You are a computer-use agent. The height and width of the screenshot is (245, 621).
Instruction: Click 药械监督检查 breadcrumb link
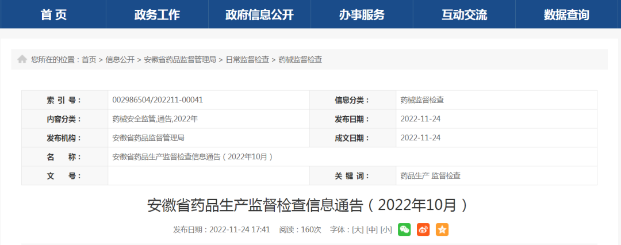pos(300,60)
